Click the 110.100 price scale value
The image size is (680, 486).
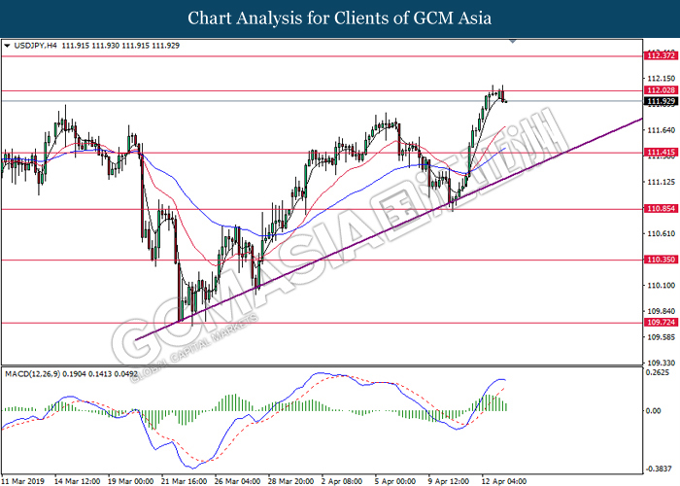(x=662, y=286)
